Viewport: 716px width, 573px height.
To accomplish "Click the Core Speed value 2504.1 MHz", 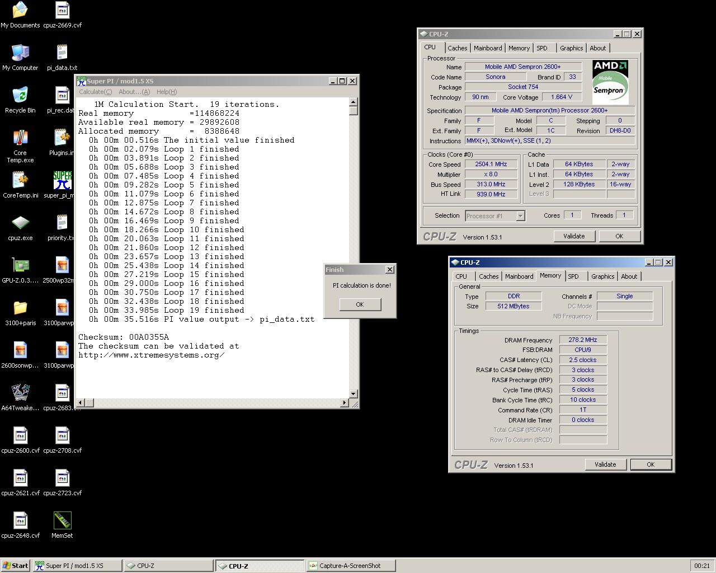I will tap(491, 165).
